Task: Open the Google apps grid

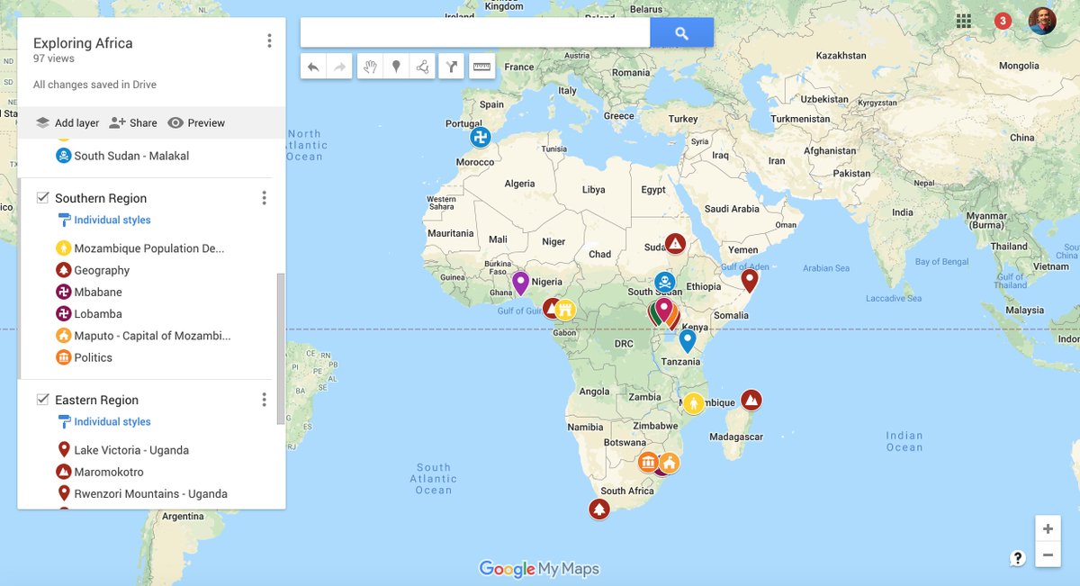Action: (x=963, y=20)
